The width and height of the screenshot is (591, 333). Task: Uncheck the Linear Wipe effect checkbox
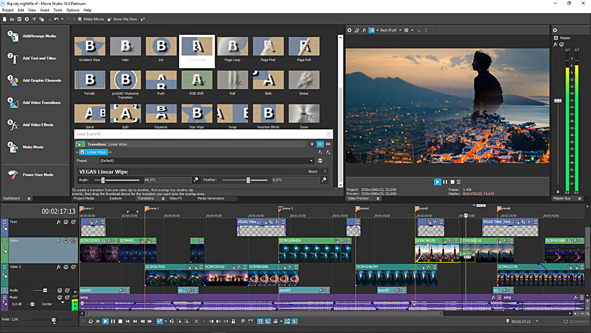point(82,152)
